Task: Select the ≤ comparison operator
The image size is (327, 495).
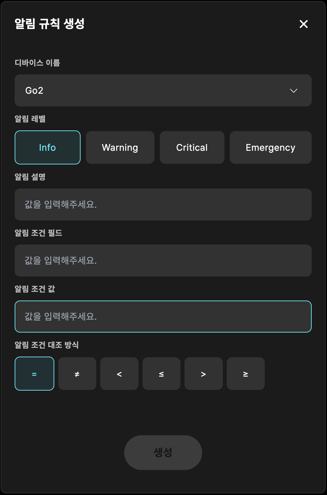Action: point(162,374)
